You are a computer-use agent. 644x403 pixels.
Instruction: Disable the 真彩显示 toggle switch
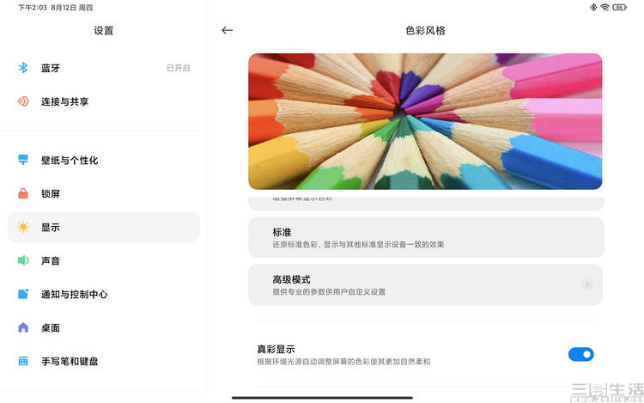coord(580,354)
